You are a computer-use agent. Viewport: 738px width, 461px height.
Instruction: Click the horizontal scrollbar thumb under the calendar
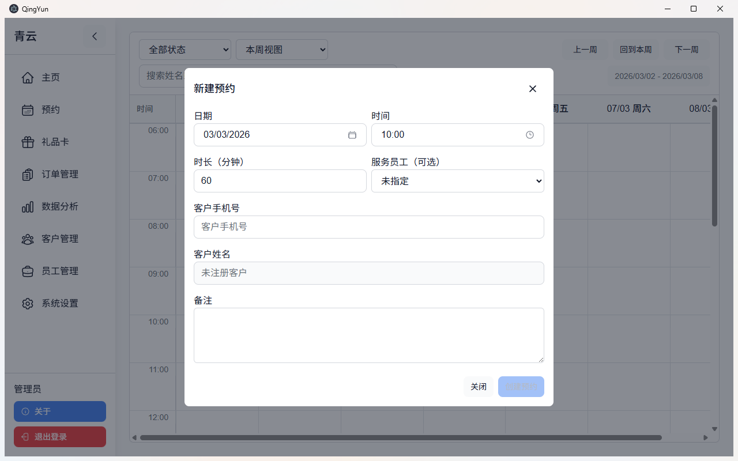(401, 437)
